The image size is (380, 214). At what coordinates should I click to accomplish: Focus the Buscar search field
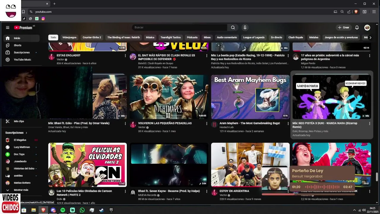(180, 27)
